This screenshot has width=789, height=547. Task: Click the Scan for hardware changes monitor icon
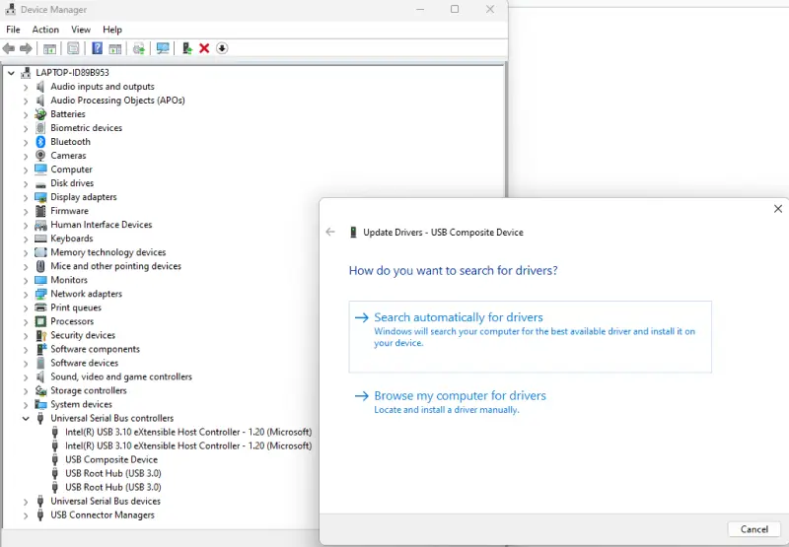163,48
